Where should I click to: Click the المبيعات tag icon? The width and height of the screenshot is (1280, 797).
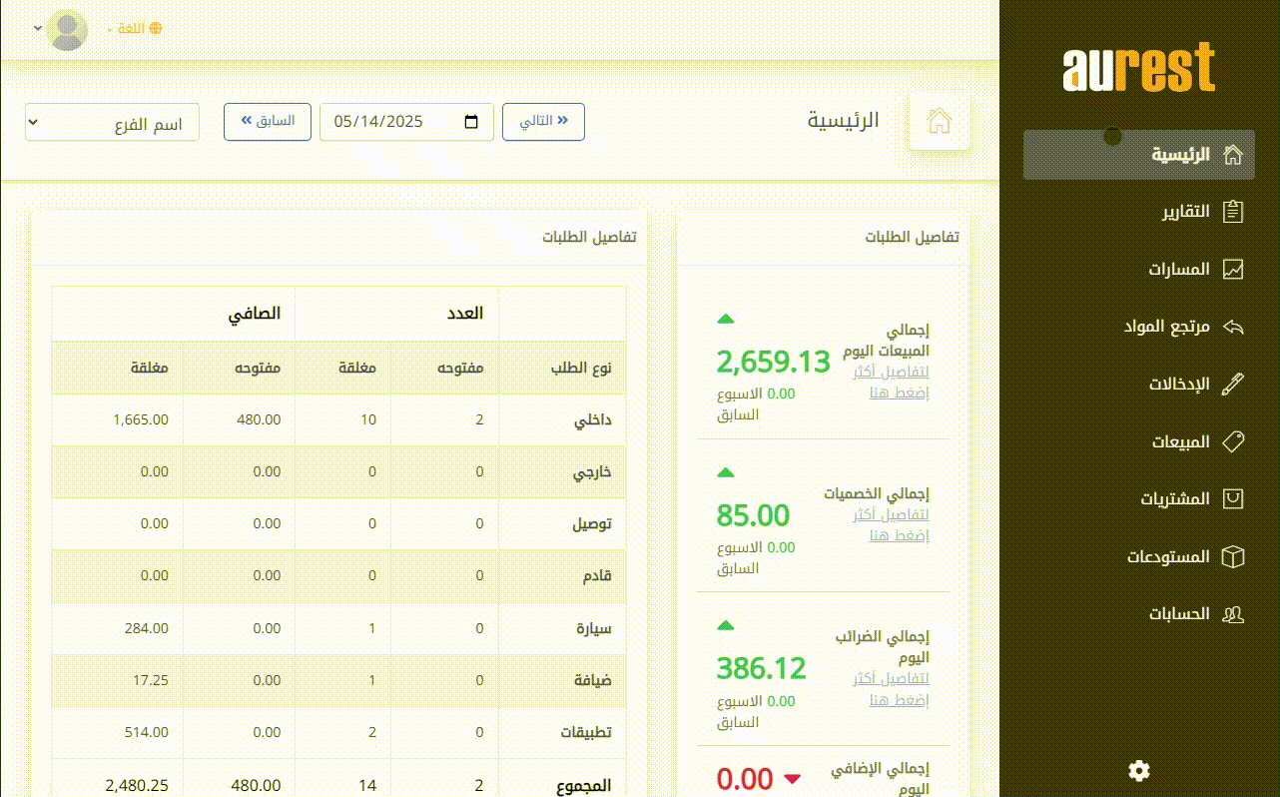1233,441
